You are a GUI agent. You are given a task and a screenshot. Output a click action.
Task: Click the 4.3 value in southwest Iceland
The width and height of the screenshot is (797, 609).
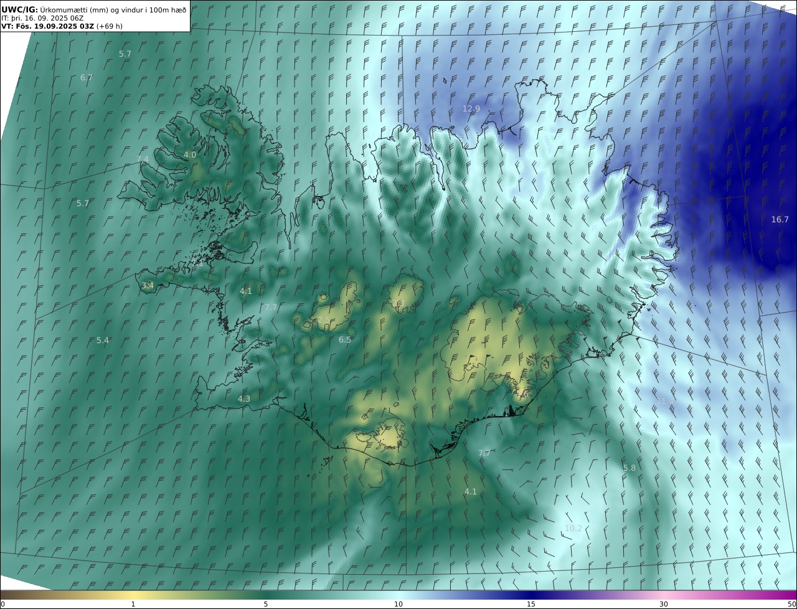[x=244, y=399]
